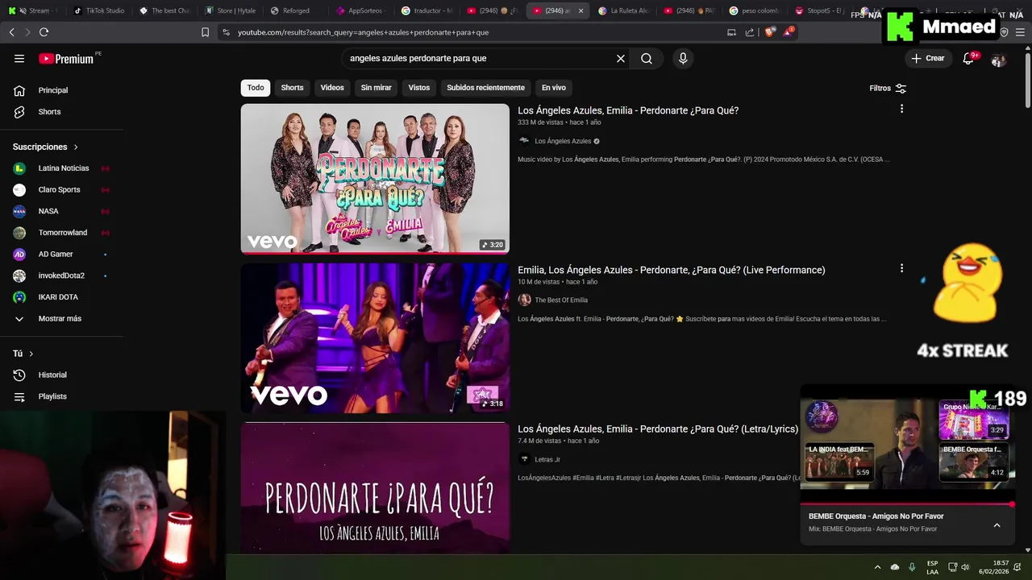Clear the search query with the X
Viewport: 1032px width, 580px height.
pos(621,58)
